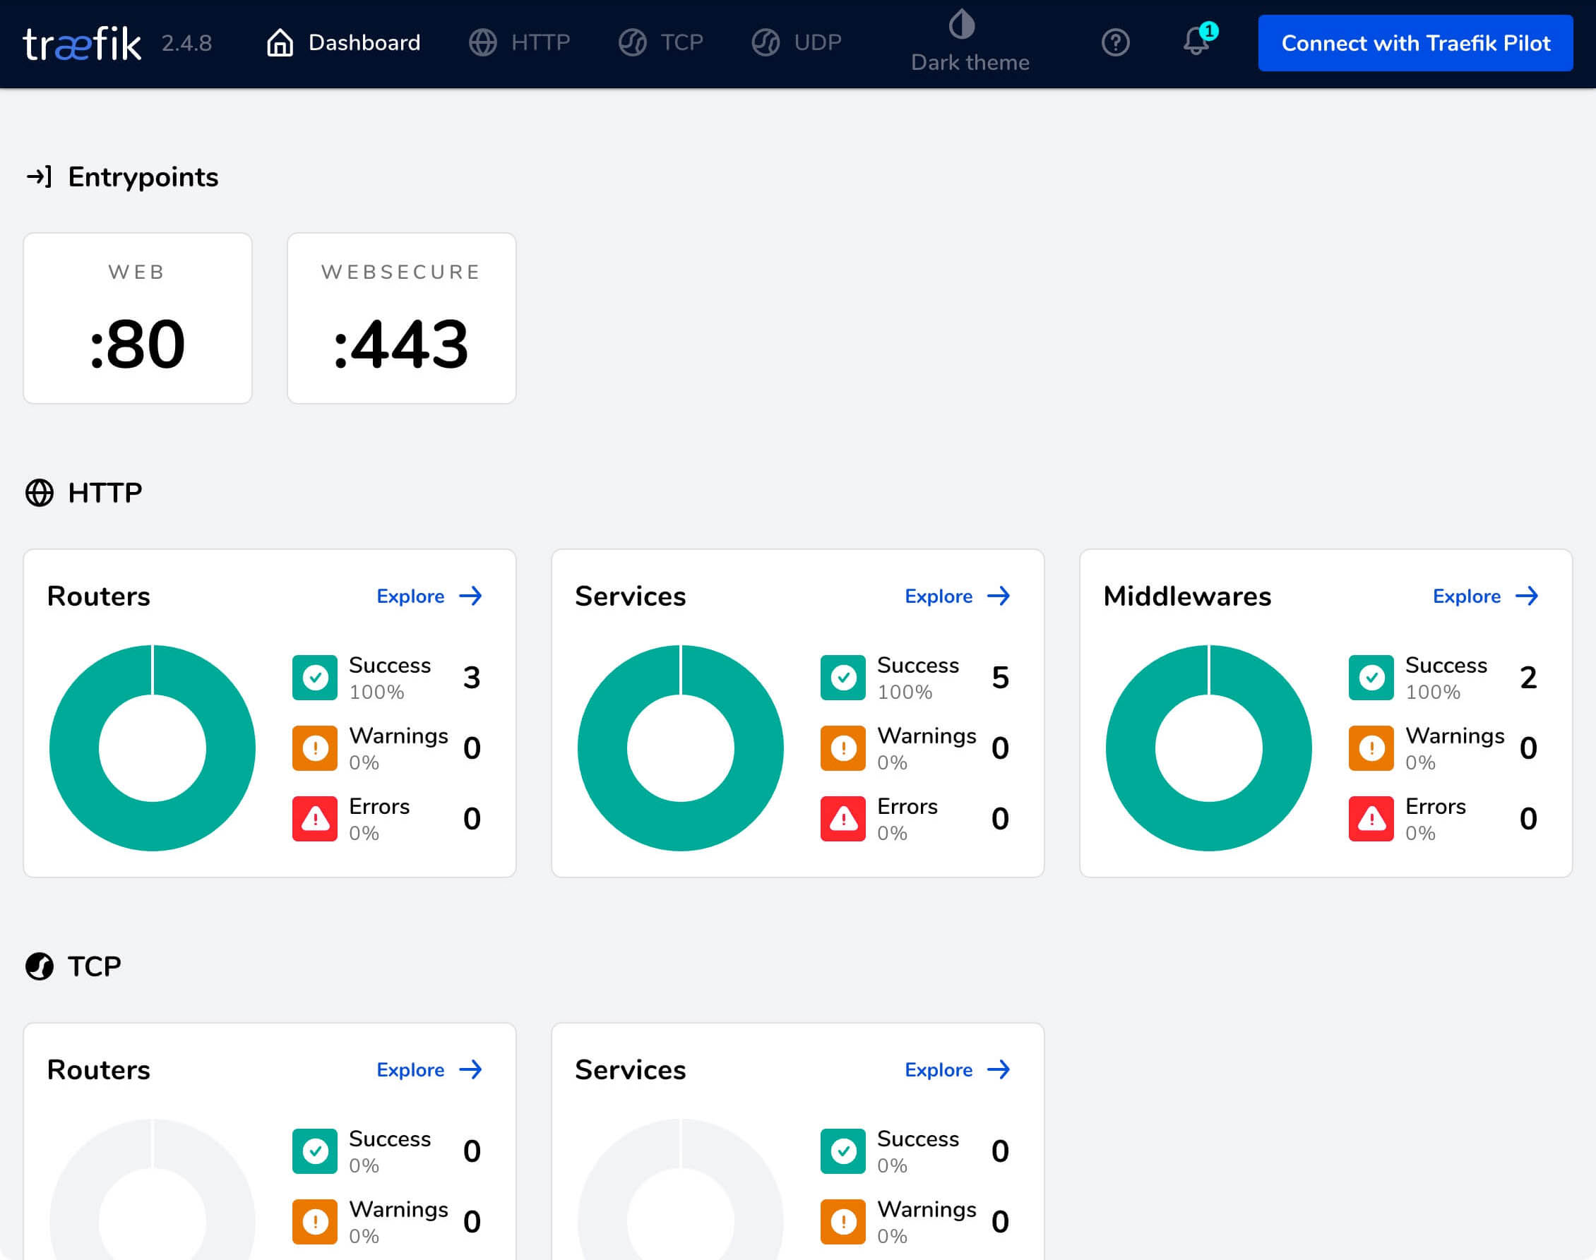Click the help question mark icon
This screenshot has height=1260, width=1596.
pyautogui.click(x=1115, y=43)
